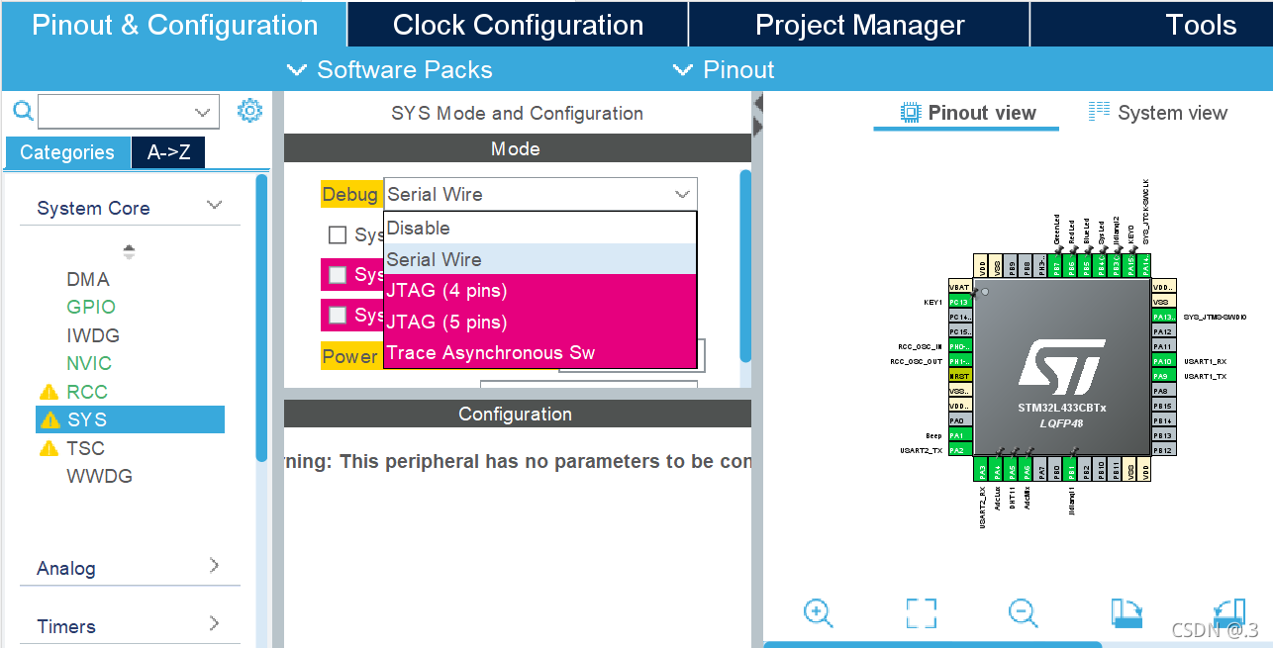The image size is (1273, 648).
Task: Switch to Project Manager tab
Action: (859, 25)
